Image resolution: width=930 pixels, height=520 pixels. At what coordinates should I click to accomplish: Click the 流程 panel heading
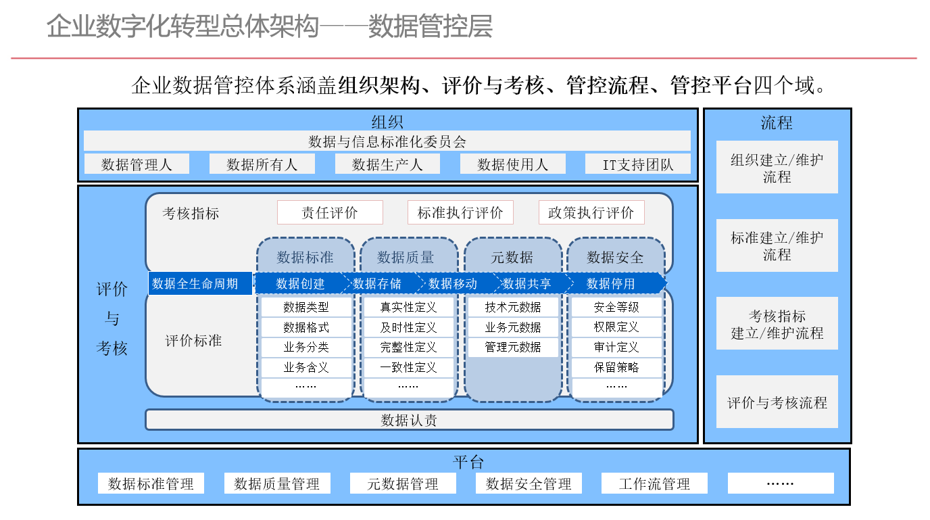pos(777,123)
